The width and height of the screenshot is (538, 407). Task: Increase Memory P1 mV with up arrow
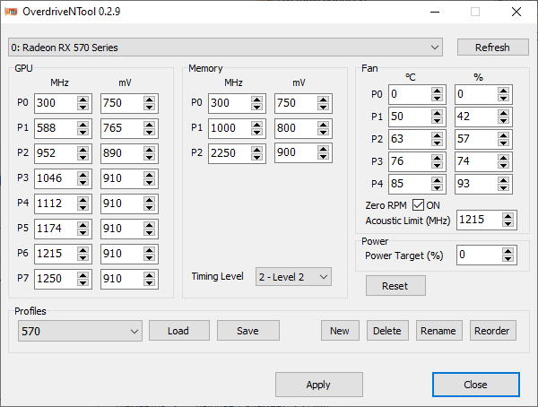[x=323, y=125]
